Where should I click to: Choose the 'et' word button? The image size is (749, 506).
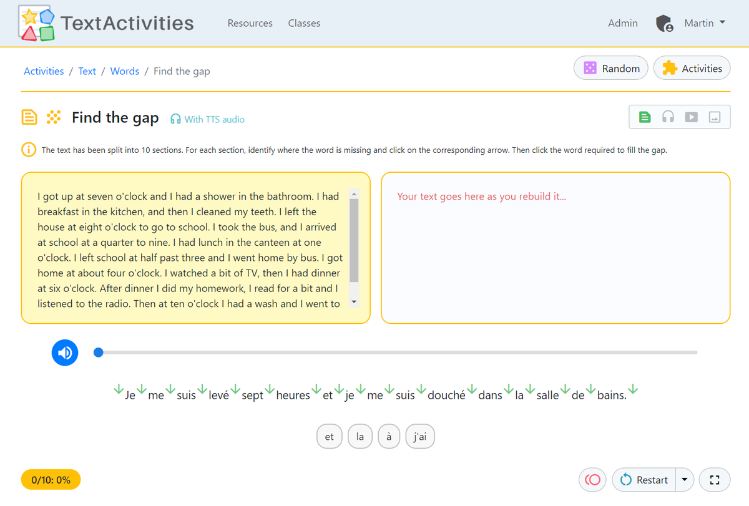[330, 437]
